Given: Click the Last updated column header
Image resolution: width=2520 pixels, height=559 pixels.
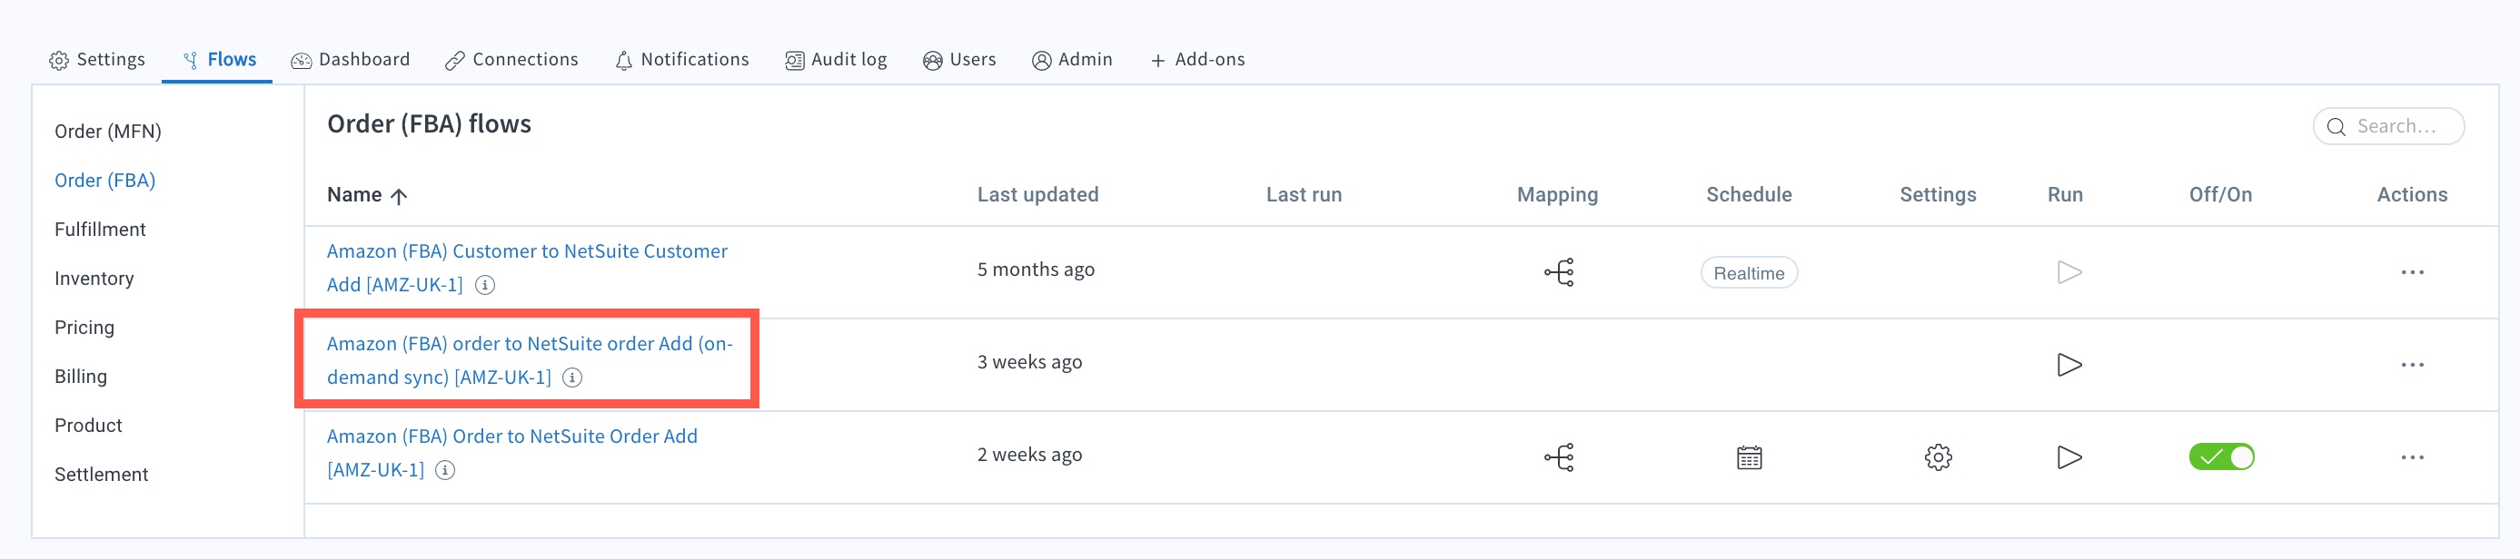Looking at the screenshot, I should (x=1038, y=194).
